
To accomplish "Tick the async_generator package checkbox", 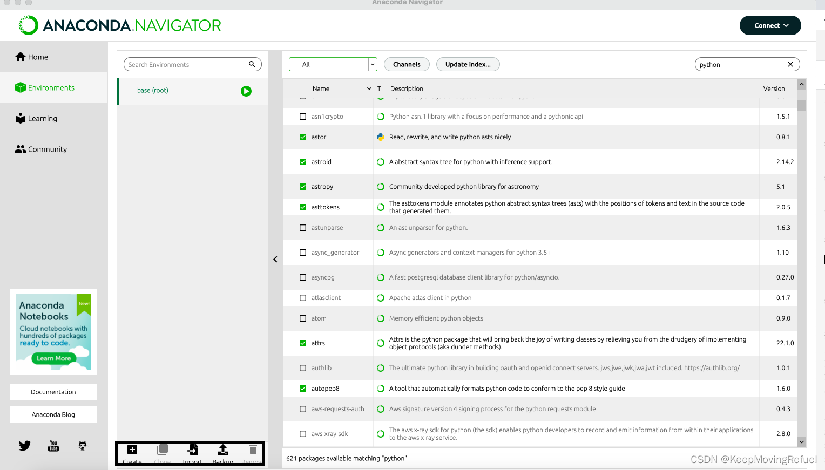I will click(x=303, y=253).
